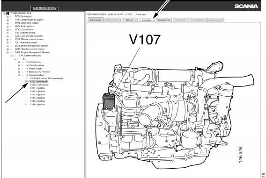
Task: Open the ELECTRICAL SYSTEM header item
Action: (x=44, y=8)
